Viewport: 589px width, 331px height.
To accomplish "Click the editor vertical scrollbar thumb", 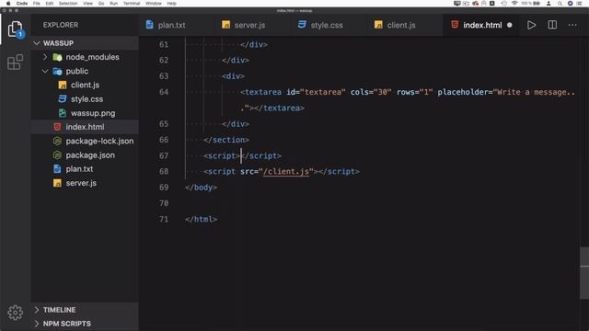I will [584, 273].
